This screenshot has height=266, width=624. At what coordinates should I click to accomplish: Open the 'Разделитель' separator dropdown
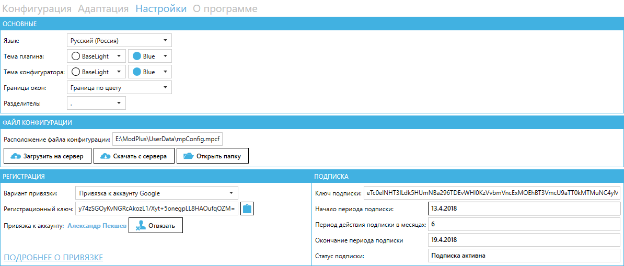point(96,103)
